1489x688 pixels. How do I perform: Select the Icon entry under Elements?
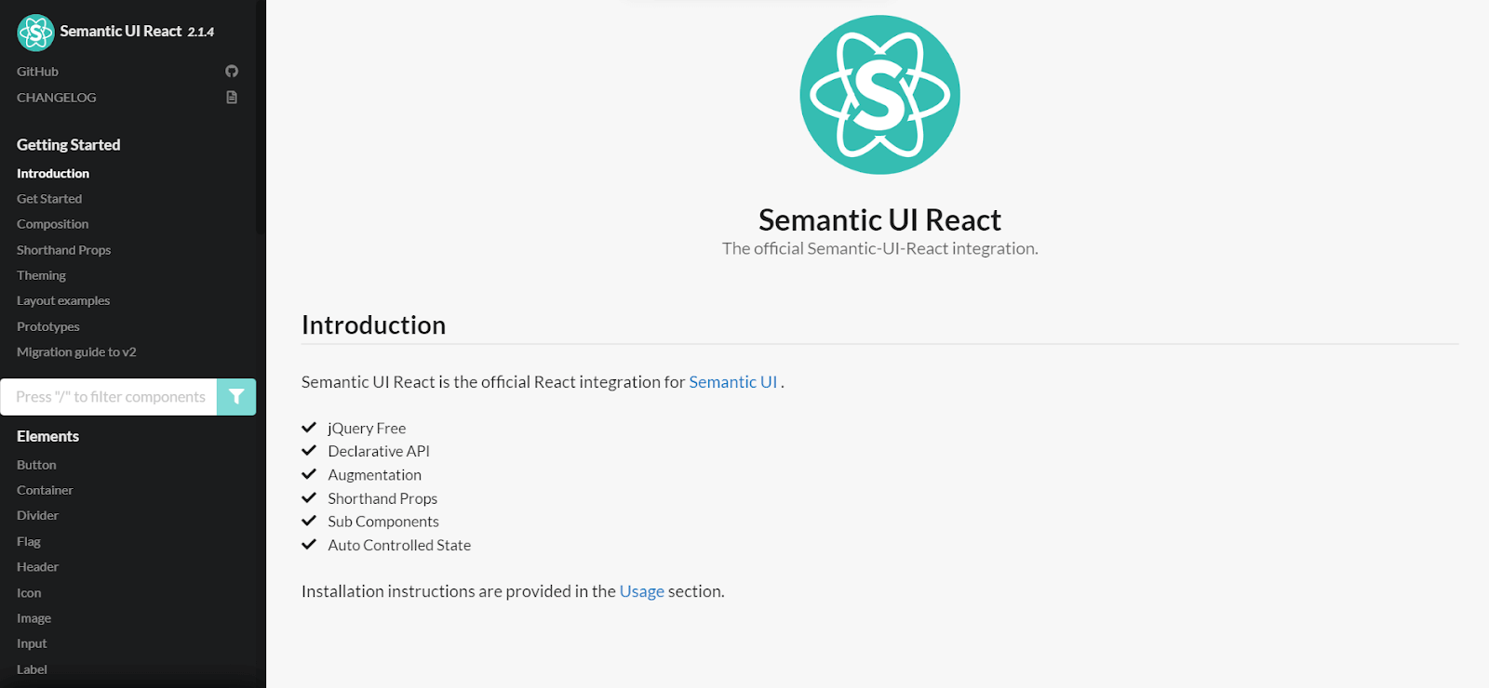pos(29,592)
